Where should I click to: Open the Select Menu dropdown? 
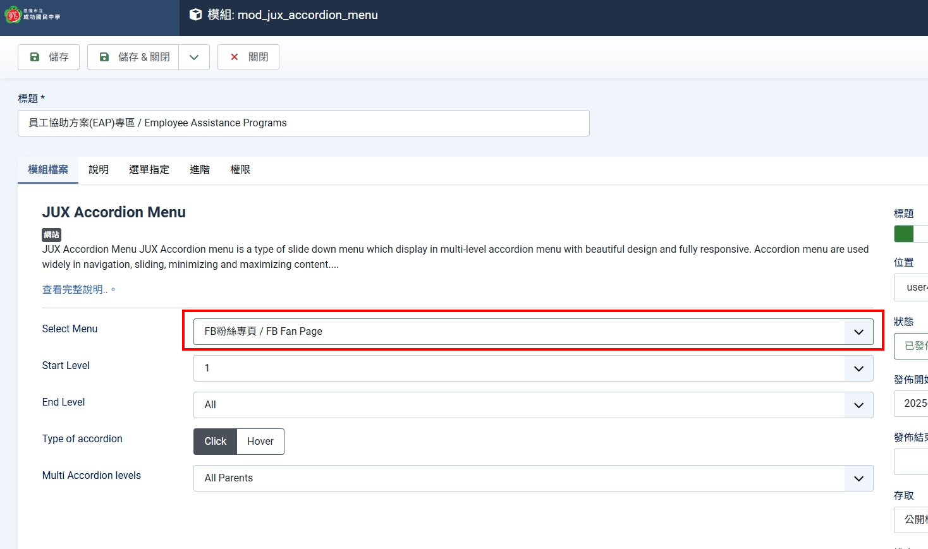(533, 332)
